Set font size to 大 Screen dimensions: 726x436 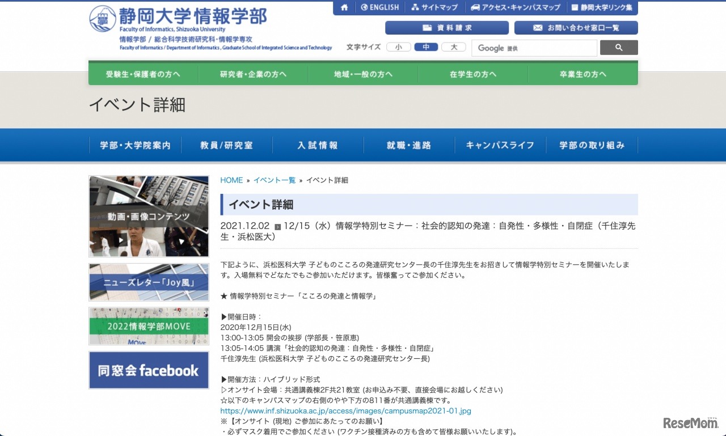coord(454,47)
